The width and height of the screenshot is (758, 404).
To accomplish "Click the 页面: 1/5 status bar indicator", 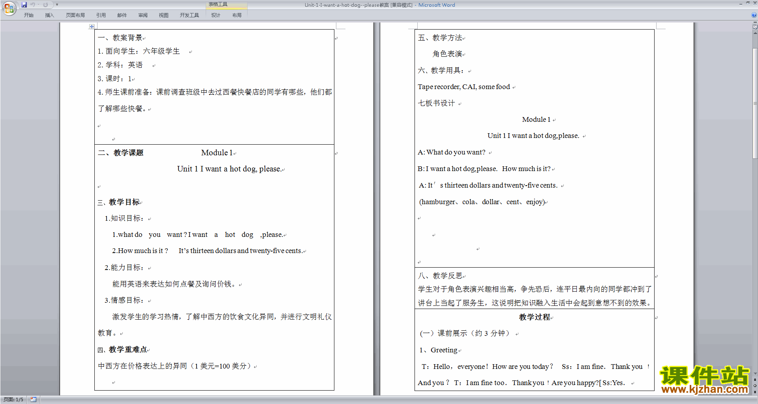I will pos(13,400).
